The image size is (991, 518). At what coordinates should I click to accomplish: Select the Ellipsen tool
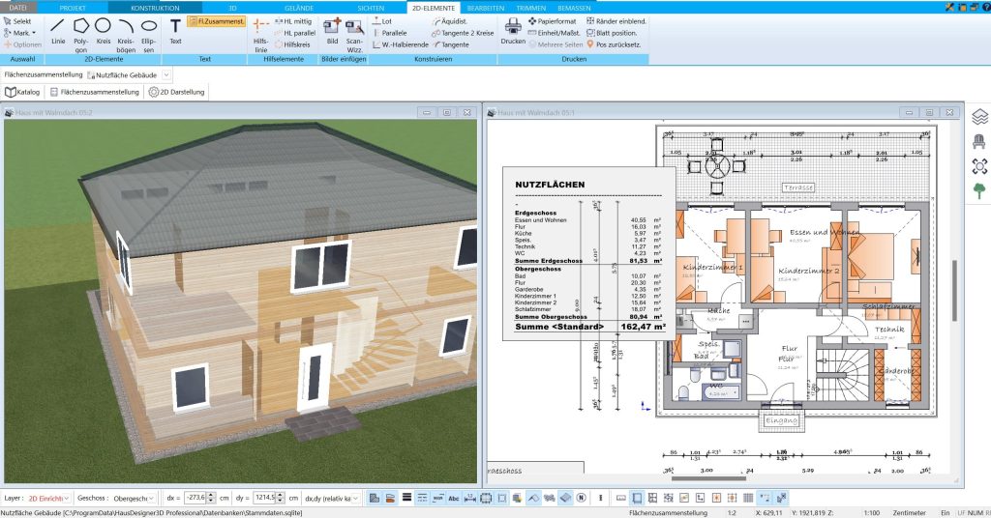pyautogui.click(x=148, y=36)
